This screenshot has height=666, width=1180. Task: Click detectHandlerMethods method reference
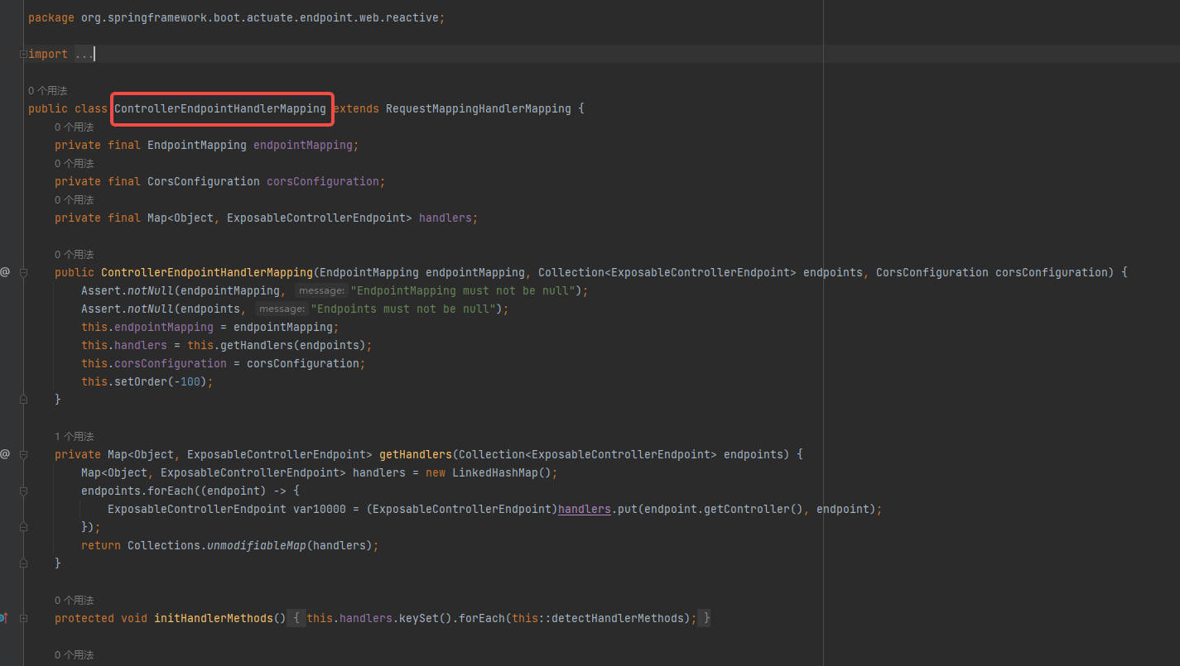[618, 618]
